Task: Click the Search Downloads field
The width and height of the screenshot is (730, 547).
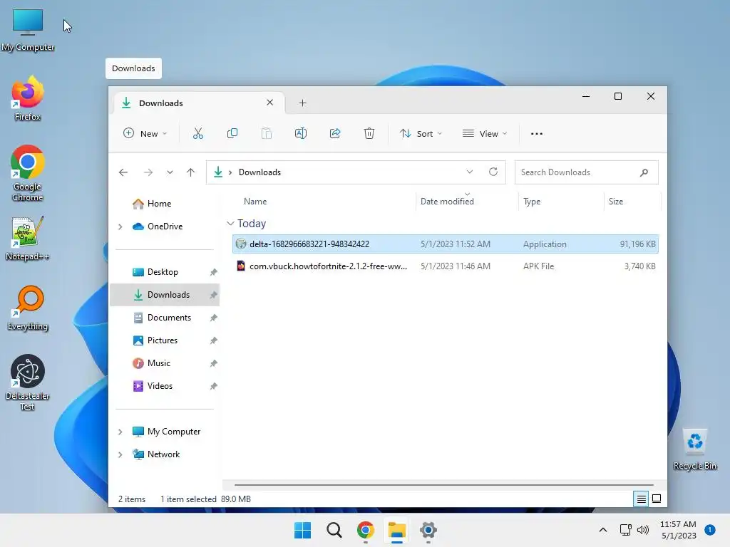Action: pyautogui.click(x=586, y=172)
